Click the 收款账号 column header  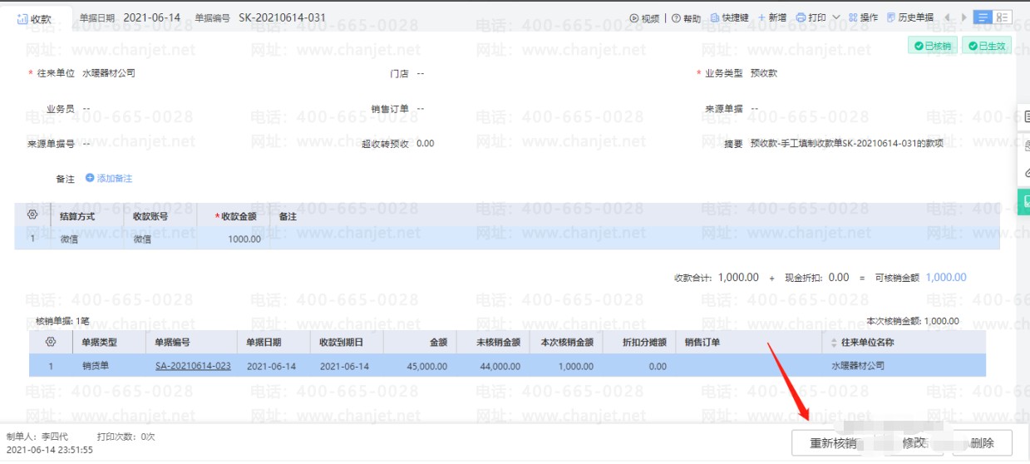click(x=150, y=216)
